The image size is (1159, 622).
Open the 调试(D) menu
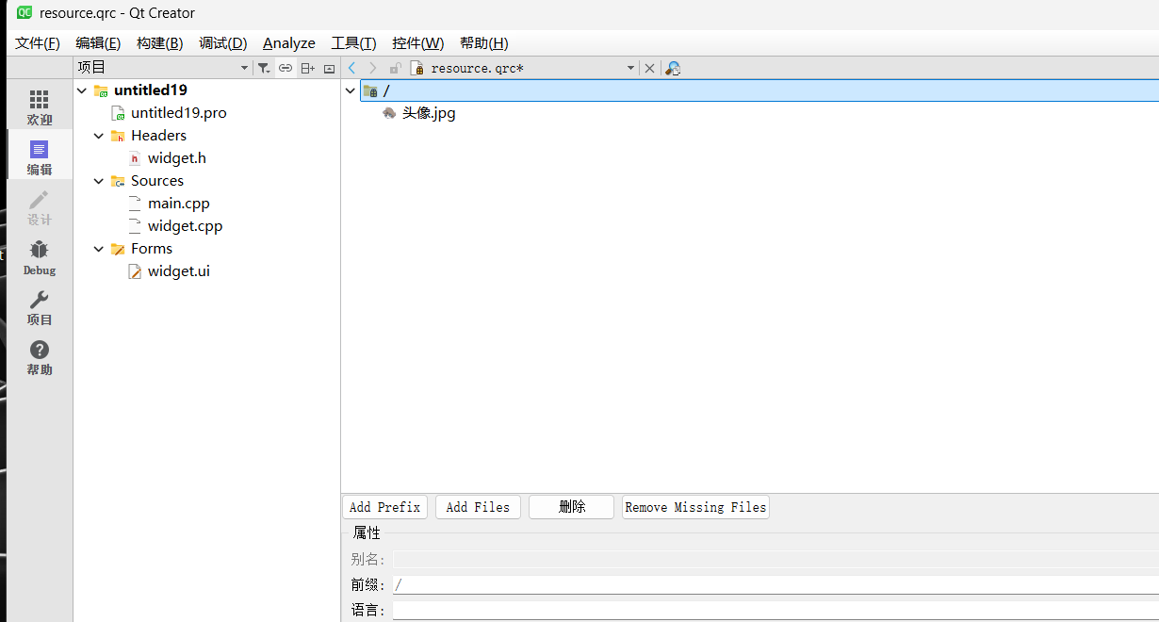point(222,43)
